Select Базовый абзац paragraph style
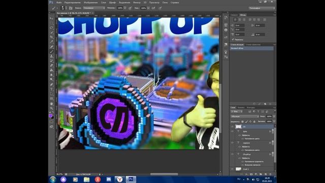 (252, 48)
